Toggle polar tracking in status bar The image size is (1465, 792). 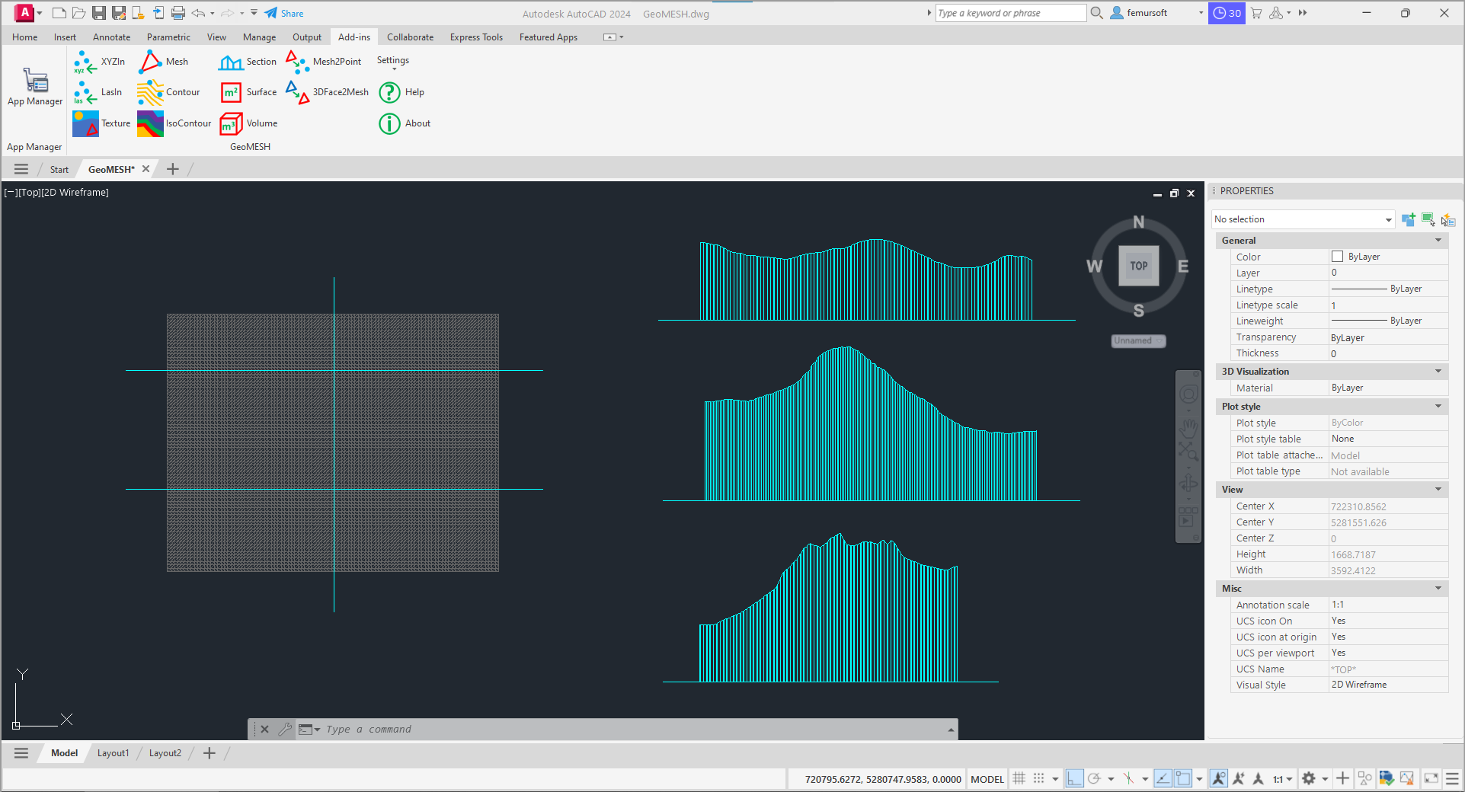[1094, 778]
